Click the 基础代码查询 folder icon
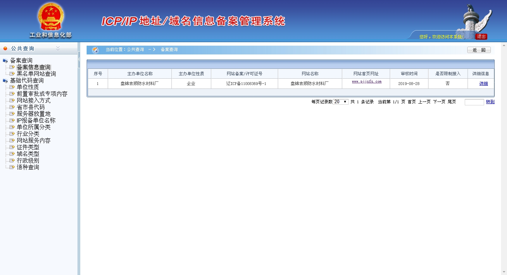Screen dimensions: 507x275 pyautogui.click(x=5, y=81)
